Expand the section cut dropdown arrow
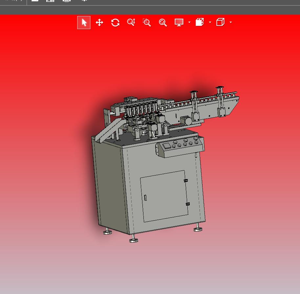The width and height of the screenshot is (300, 294). [210, 22]
